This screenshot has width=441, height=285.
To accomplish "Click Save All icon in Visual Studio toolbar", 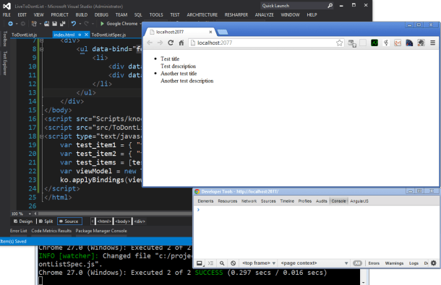I will pyautogui.click(x=62, y=24).
